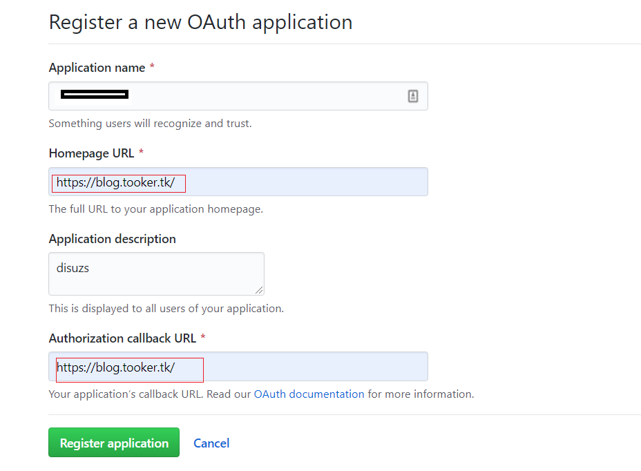641x471 pixels.
Task: Click the "full URL to your application homepage" hint
Action: click(155, 209)
